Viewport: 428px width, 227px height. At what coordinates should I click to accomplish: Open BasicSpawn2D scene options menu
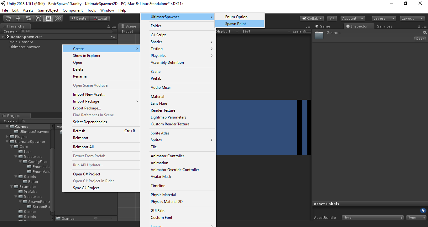pos(113,37)
